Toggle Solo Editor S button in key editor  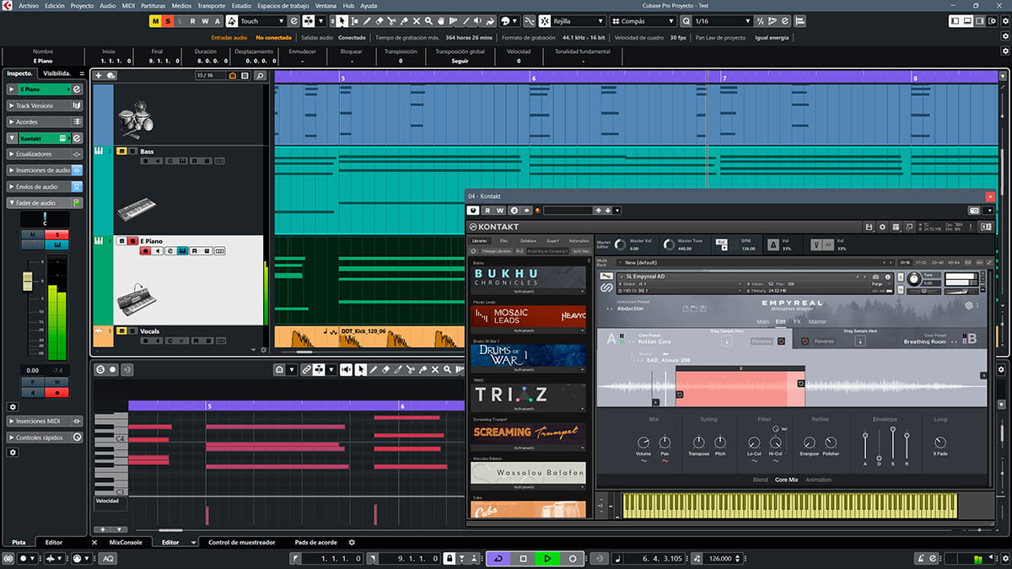(100, 370)
